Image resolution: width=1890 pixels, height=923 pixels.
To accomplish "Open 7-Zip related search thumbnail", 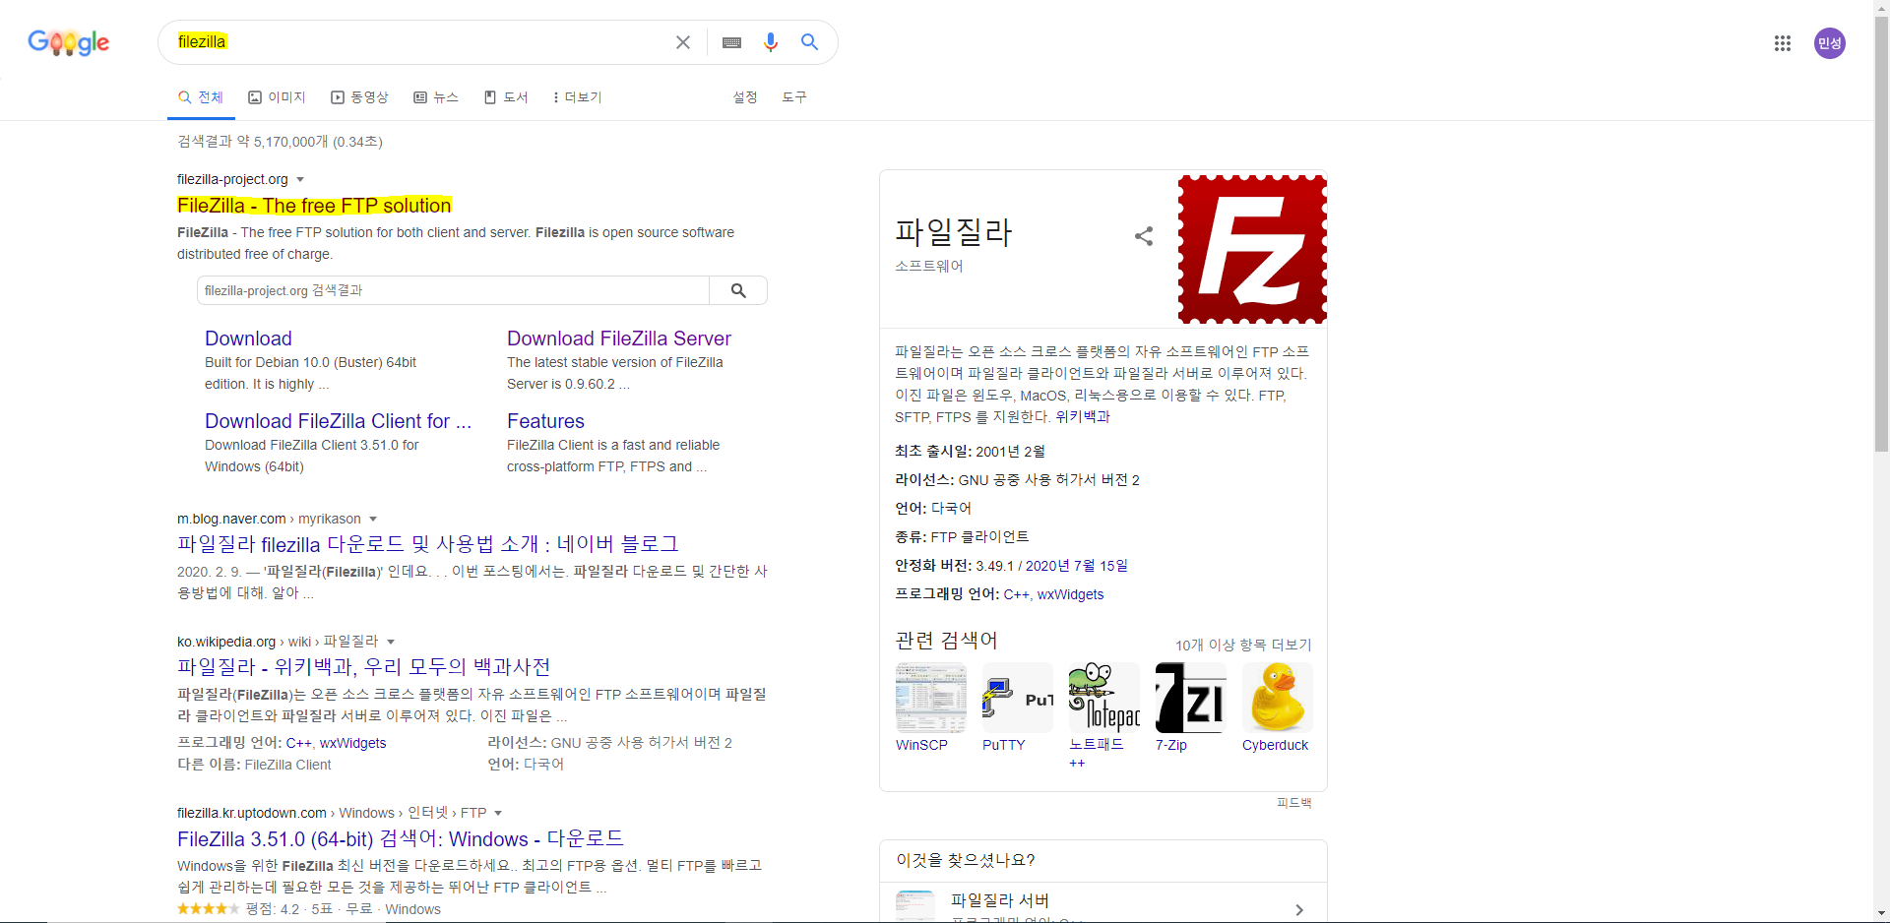I will [1191, 698].
